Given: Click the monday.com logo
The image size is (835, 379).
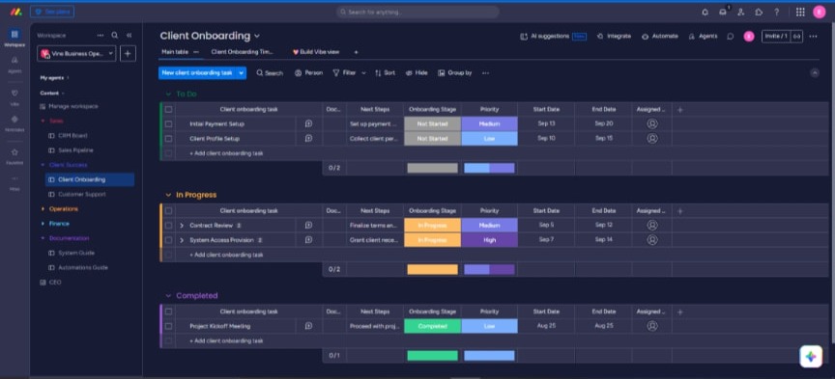Looking at the screenshot, I should (15, 12).
